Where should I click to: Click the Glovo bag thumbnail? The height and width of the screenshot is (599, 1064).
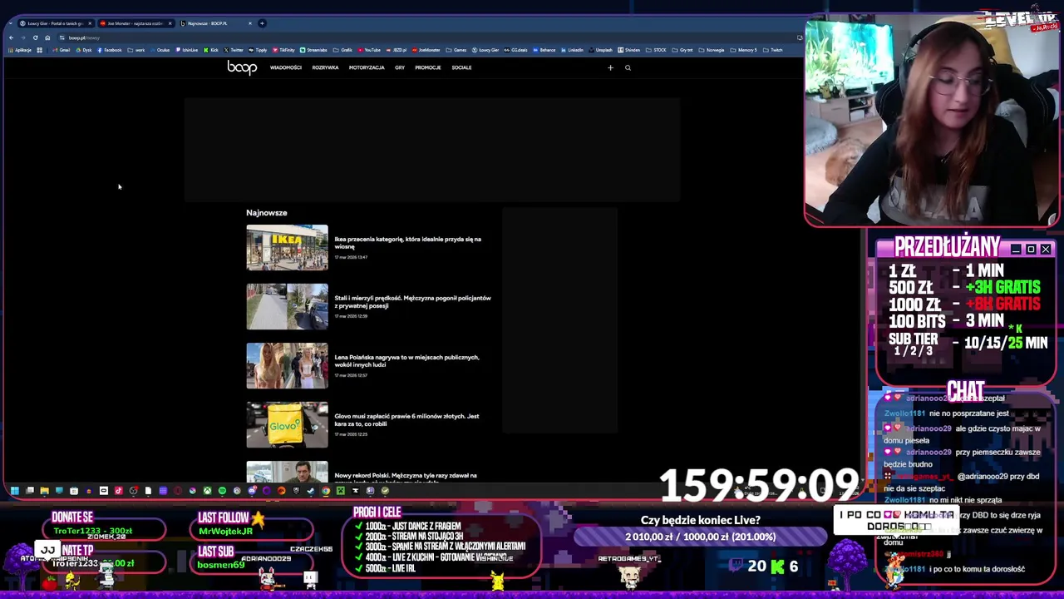pyautogui.click(x=287, y=424)
